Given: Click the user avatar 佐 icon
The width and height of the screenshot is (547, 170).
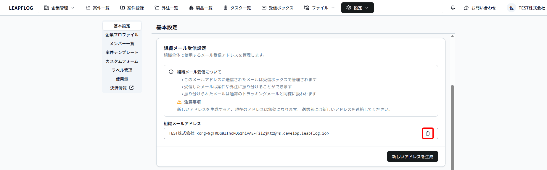Looking at the screenshot, I should pyautogui.click(x=511, y=8).
